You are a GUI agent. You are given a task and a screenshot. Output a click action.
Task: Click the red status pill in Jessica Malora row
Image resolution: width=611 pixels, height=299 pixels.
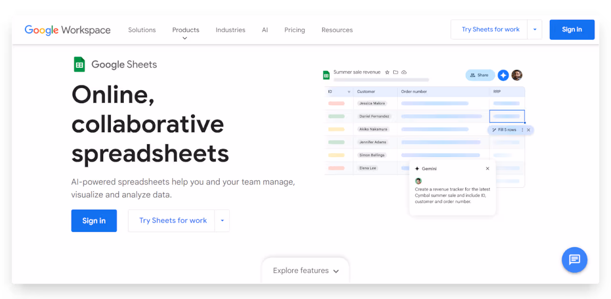point(337,103)
